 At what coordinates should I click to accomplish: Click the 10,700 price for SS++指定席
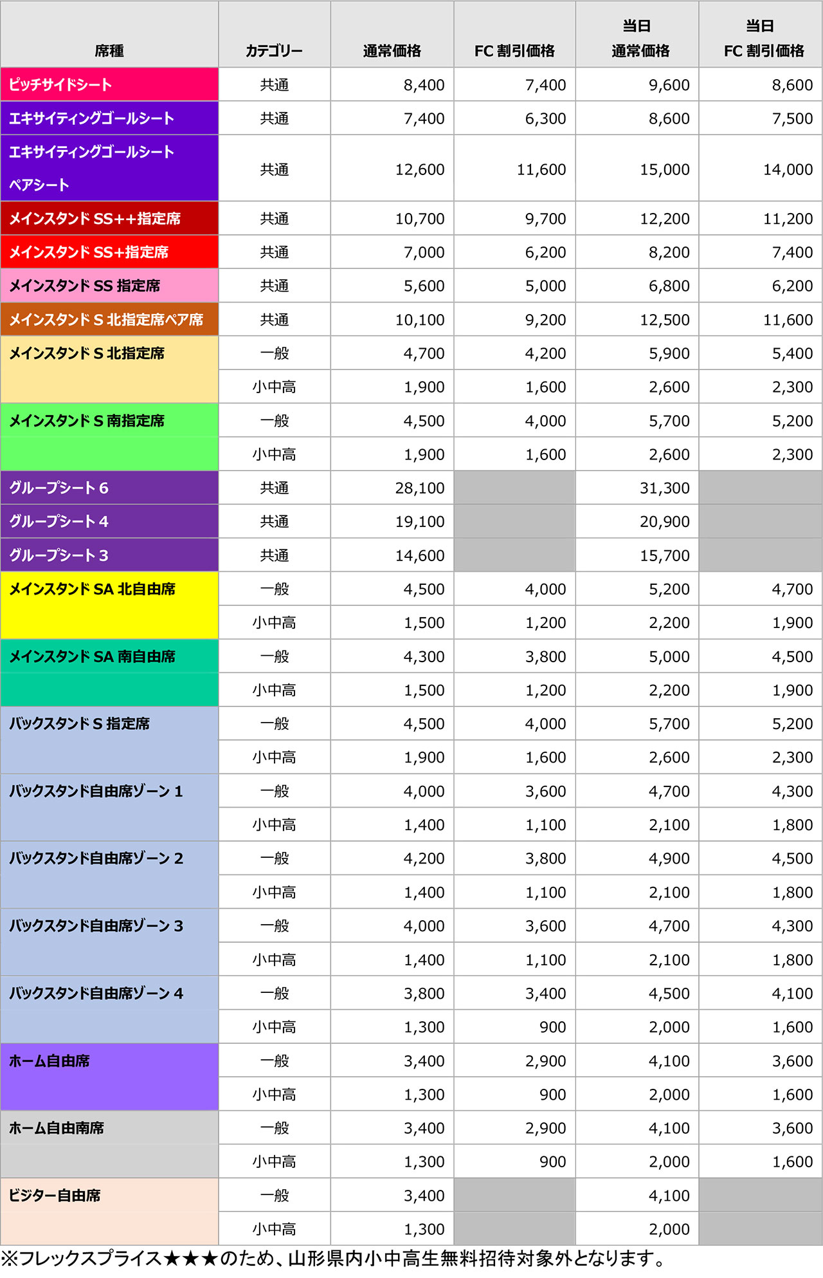point(419,219)
